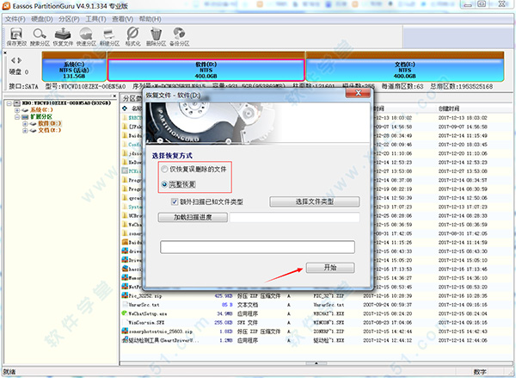Click 2017-12-14 12:44:06 creation time cell

click(x=463, y=340)
